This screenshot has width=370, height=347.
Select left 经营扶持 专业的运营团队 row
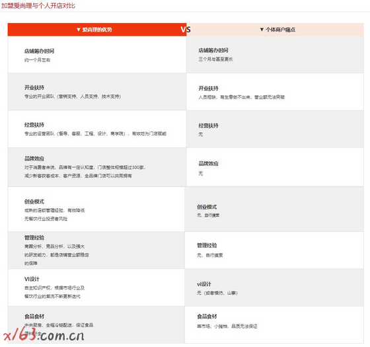pos(97,129)
